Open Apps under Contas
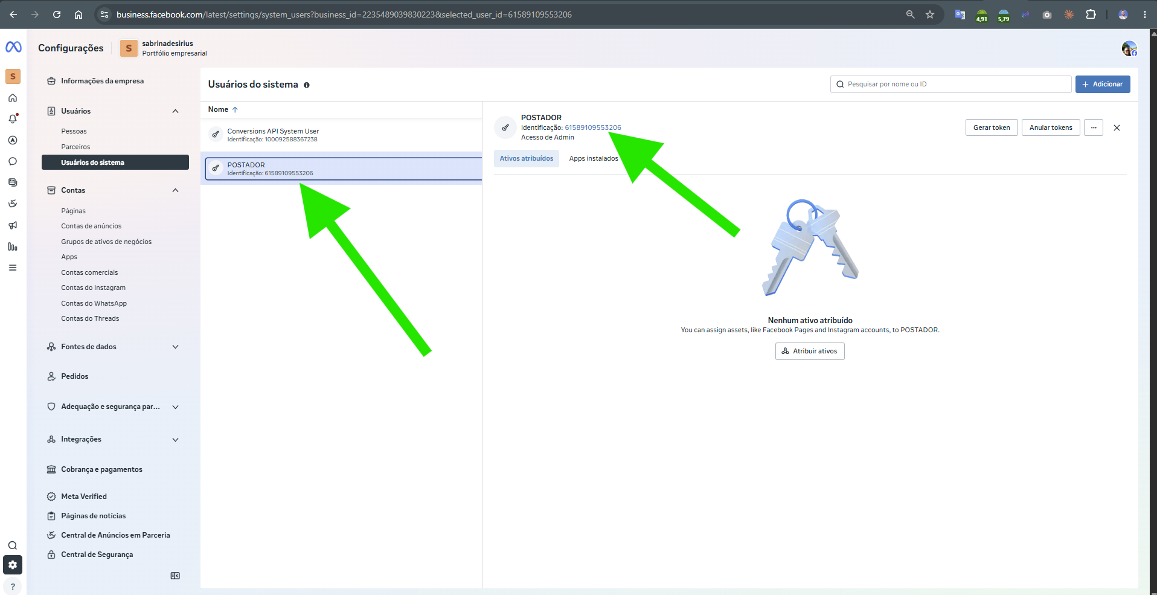The image size is (1157, 595). pyautogui.click(x=69, y=257)
